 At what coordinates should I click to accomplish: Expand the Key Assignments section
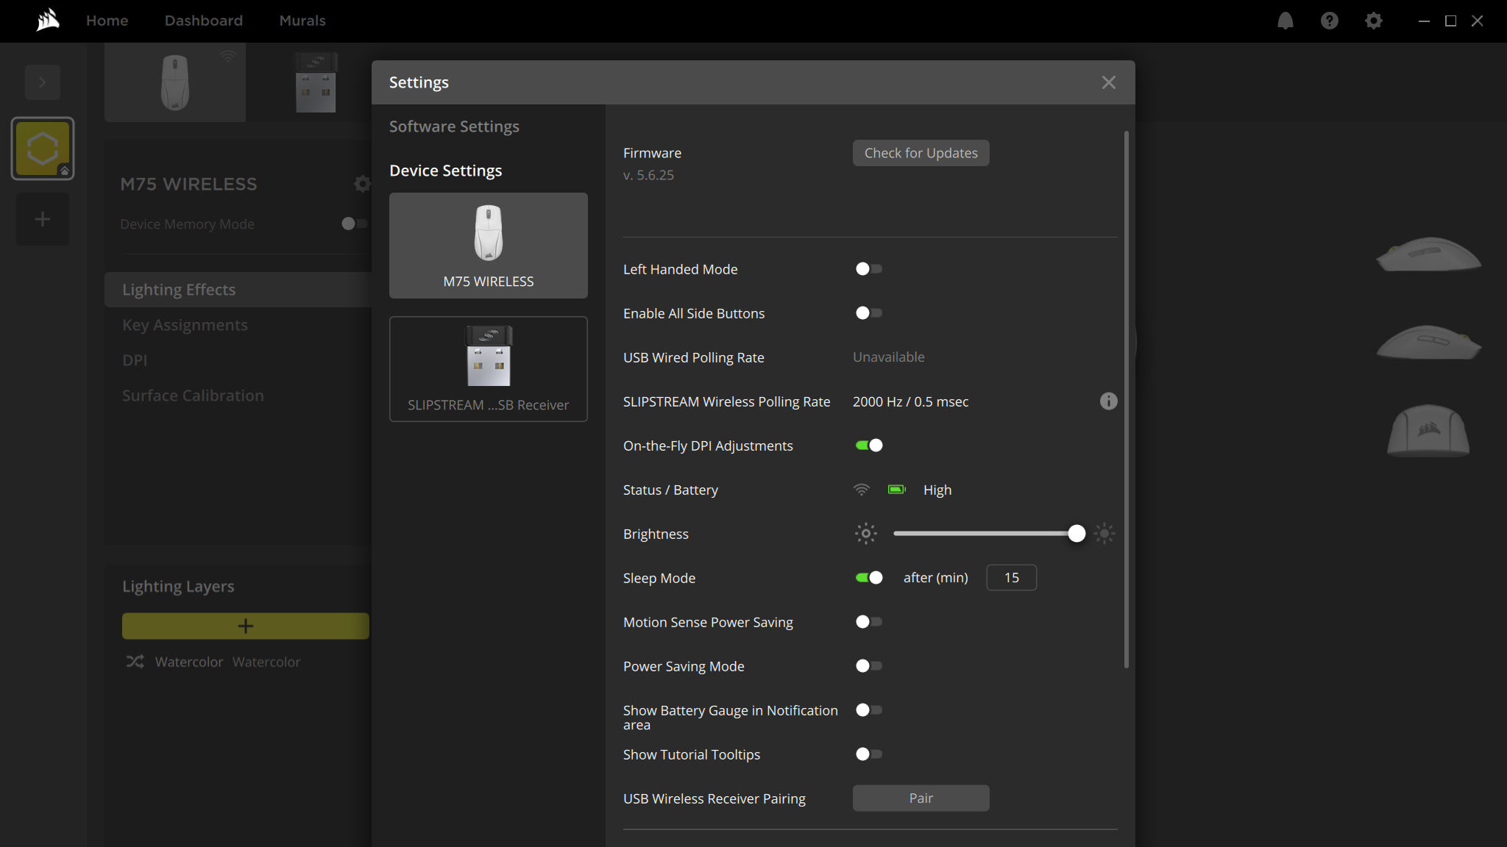coord(184,324)
